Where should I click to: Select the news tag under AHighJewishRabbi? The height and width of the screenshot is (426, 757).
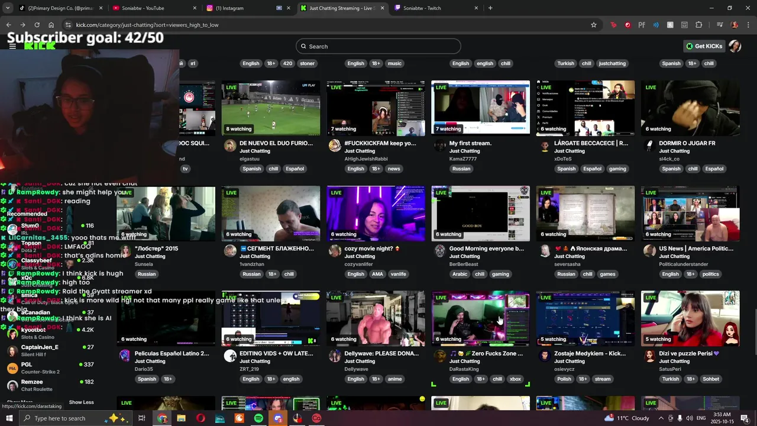click(x=394, y=169)
